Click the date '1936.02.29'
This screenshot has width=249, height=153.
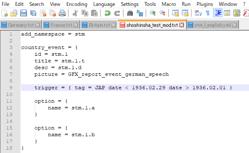pos(149,88)
